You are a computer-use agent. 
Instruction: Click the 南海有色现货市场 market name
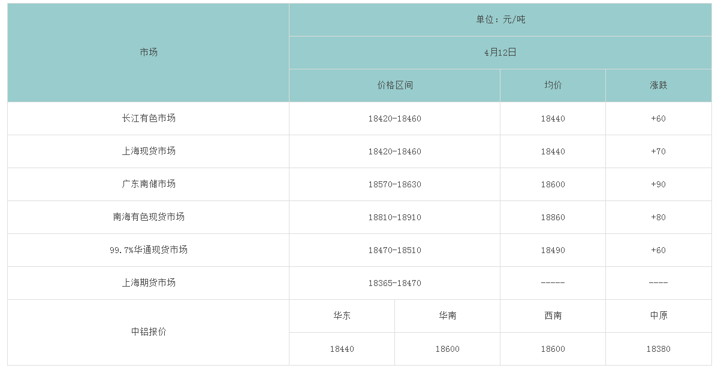(x=149, y=217)
